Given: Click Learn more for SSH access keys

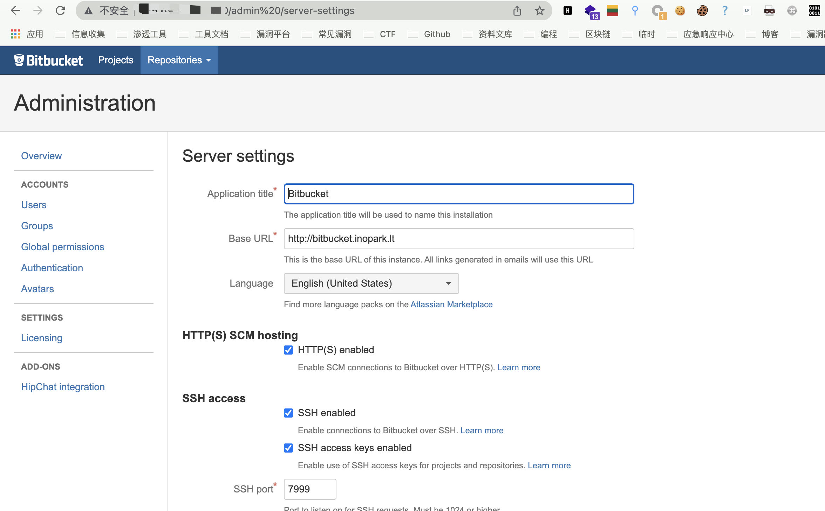Looking at the screenshot, I should pyautogui.click(x=549, y=465).
